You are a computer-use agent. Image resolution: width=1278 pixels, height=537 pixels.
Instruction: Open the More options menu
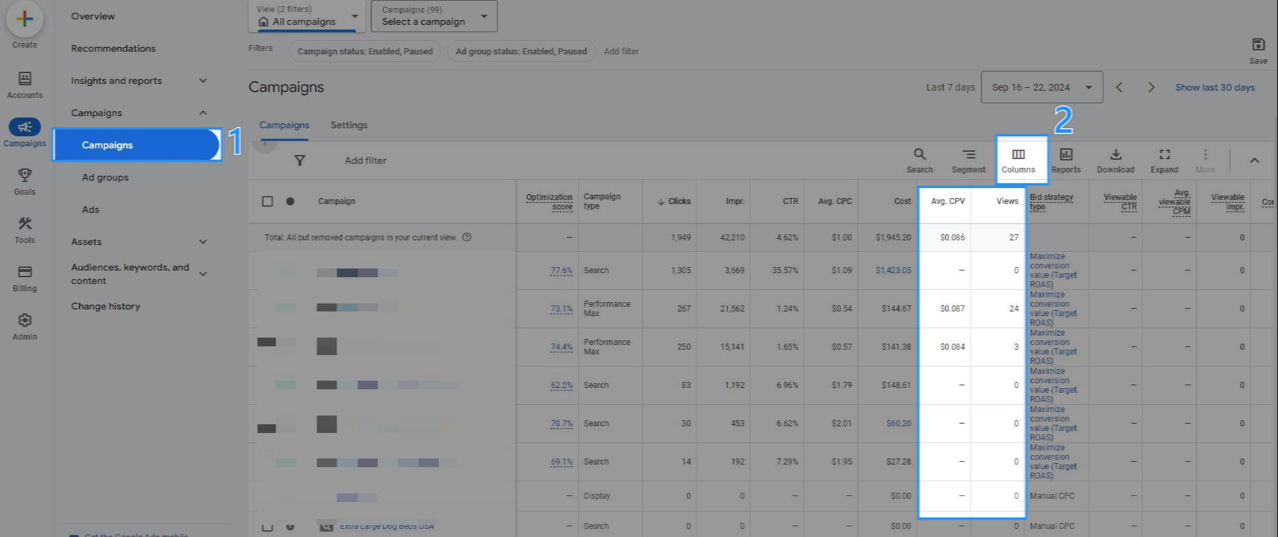coord(1205,160)
